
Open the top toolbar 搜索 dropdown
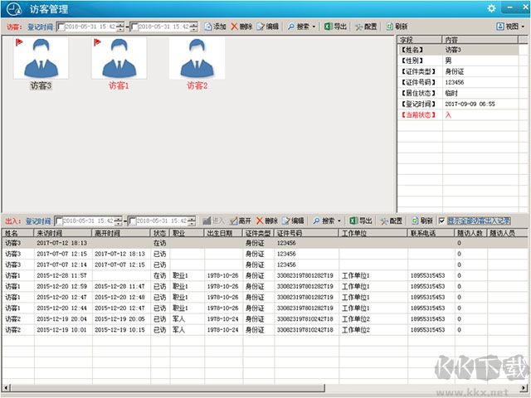301,27
